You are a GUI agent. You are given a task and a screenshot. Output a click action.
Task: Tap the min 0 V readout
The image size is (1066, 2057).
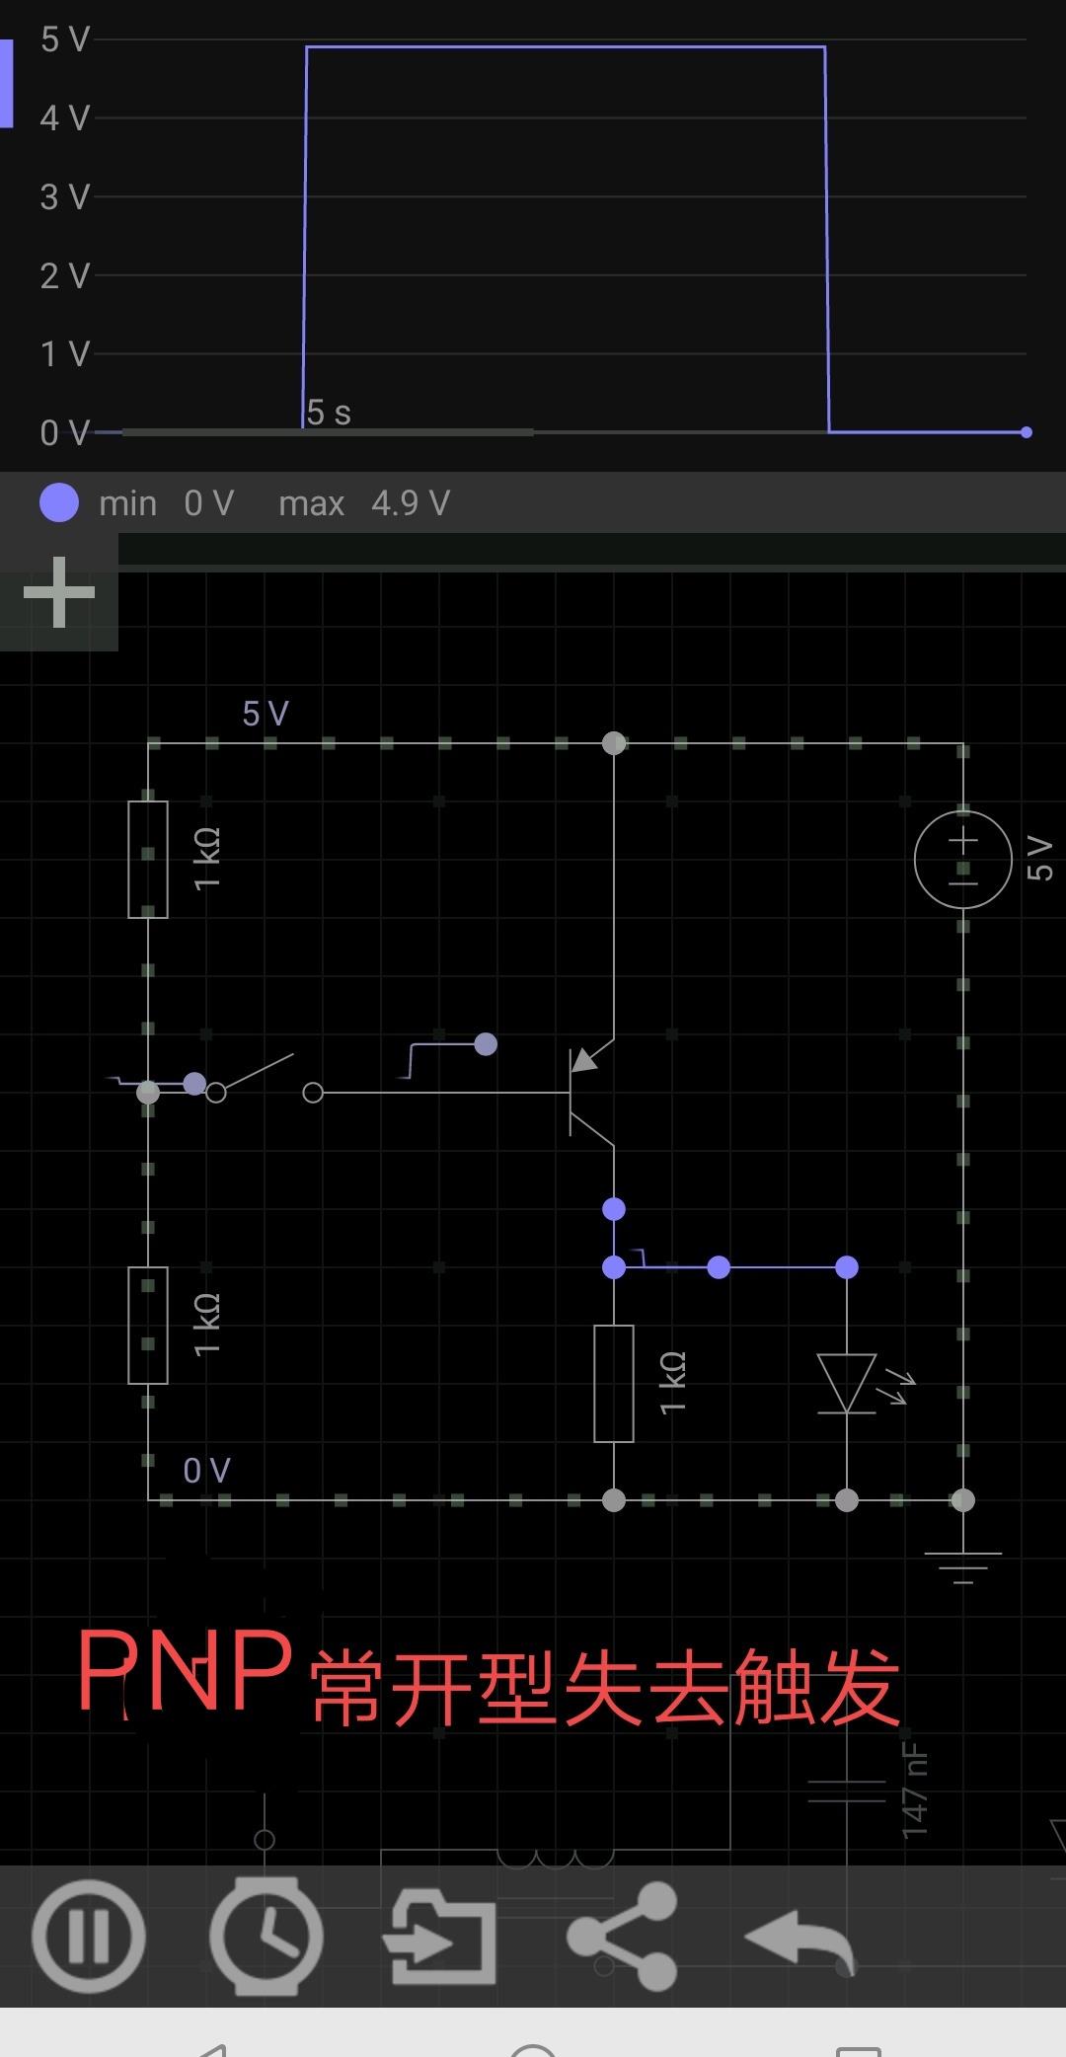point(166,503)
